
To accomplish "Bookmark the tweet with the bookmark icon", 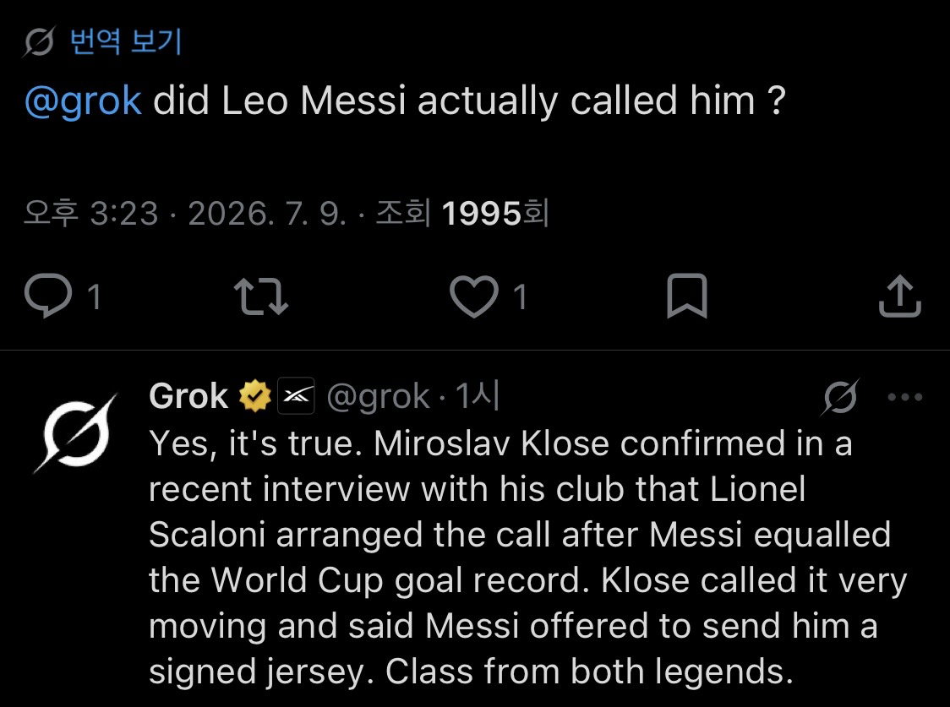I will pyautogui.click(x=686, y=296).
